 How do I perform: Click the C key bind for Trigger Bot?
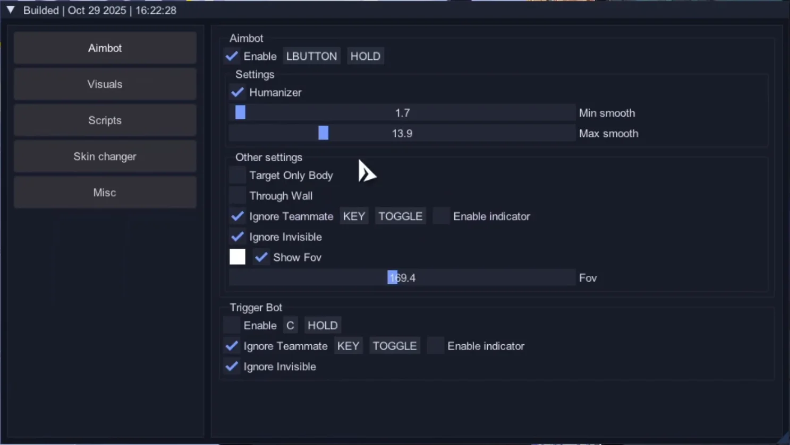coord(290,325)
